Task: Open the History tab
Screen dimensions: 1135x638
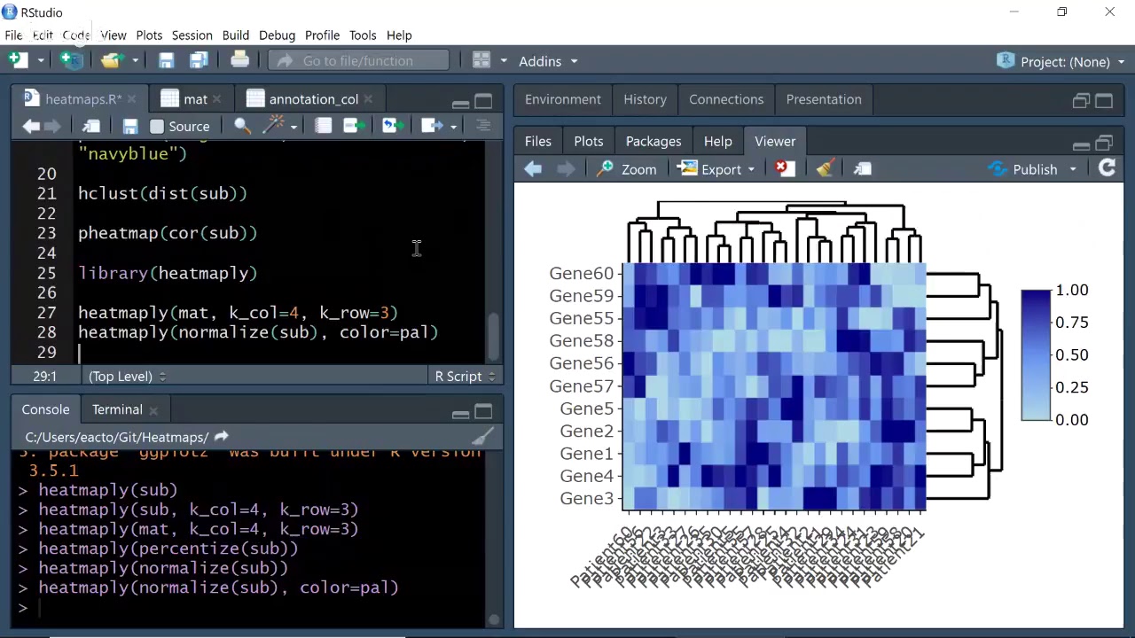Action: point(645,99)
